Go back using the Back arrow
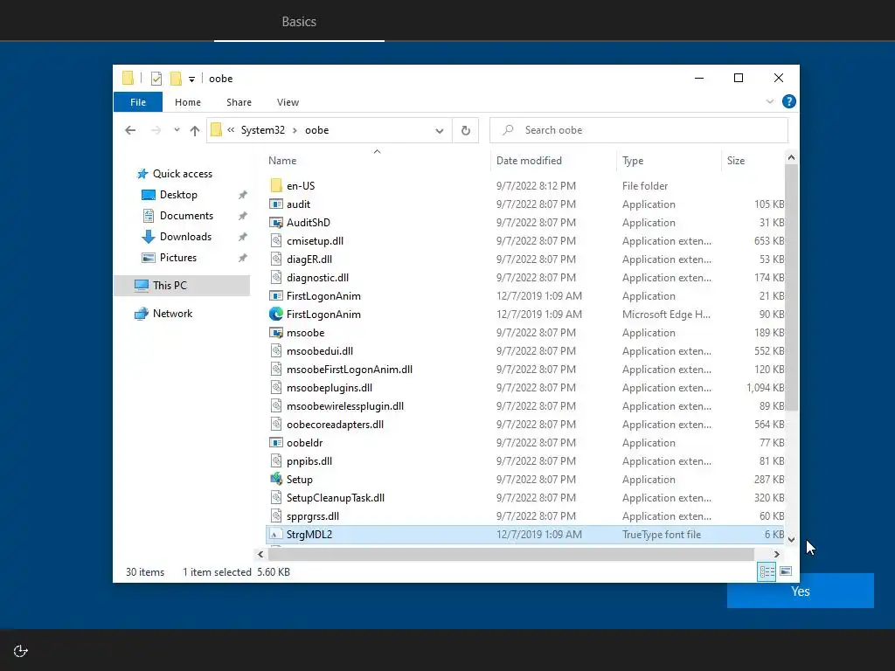 tap(130, 131)
